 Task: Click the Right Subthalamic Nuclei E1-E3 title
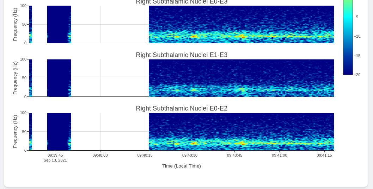coord(182,55)
